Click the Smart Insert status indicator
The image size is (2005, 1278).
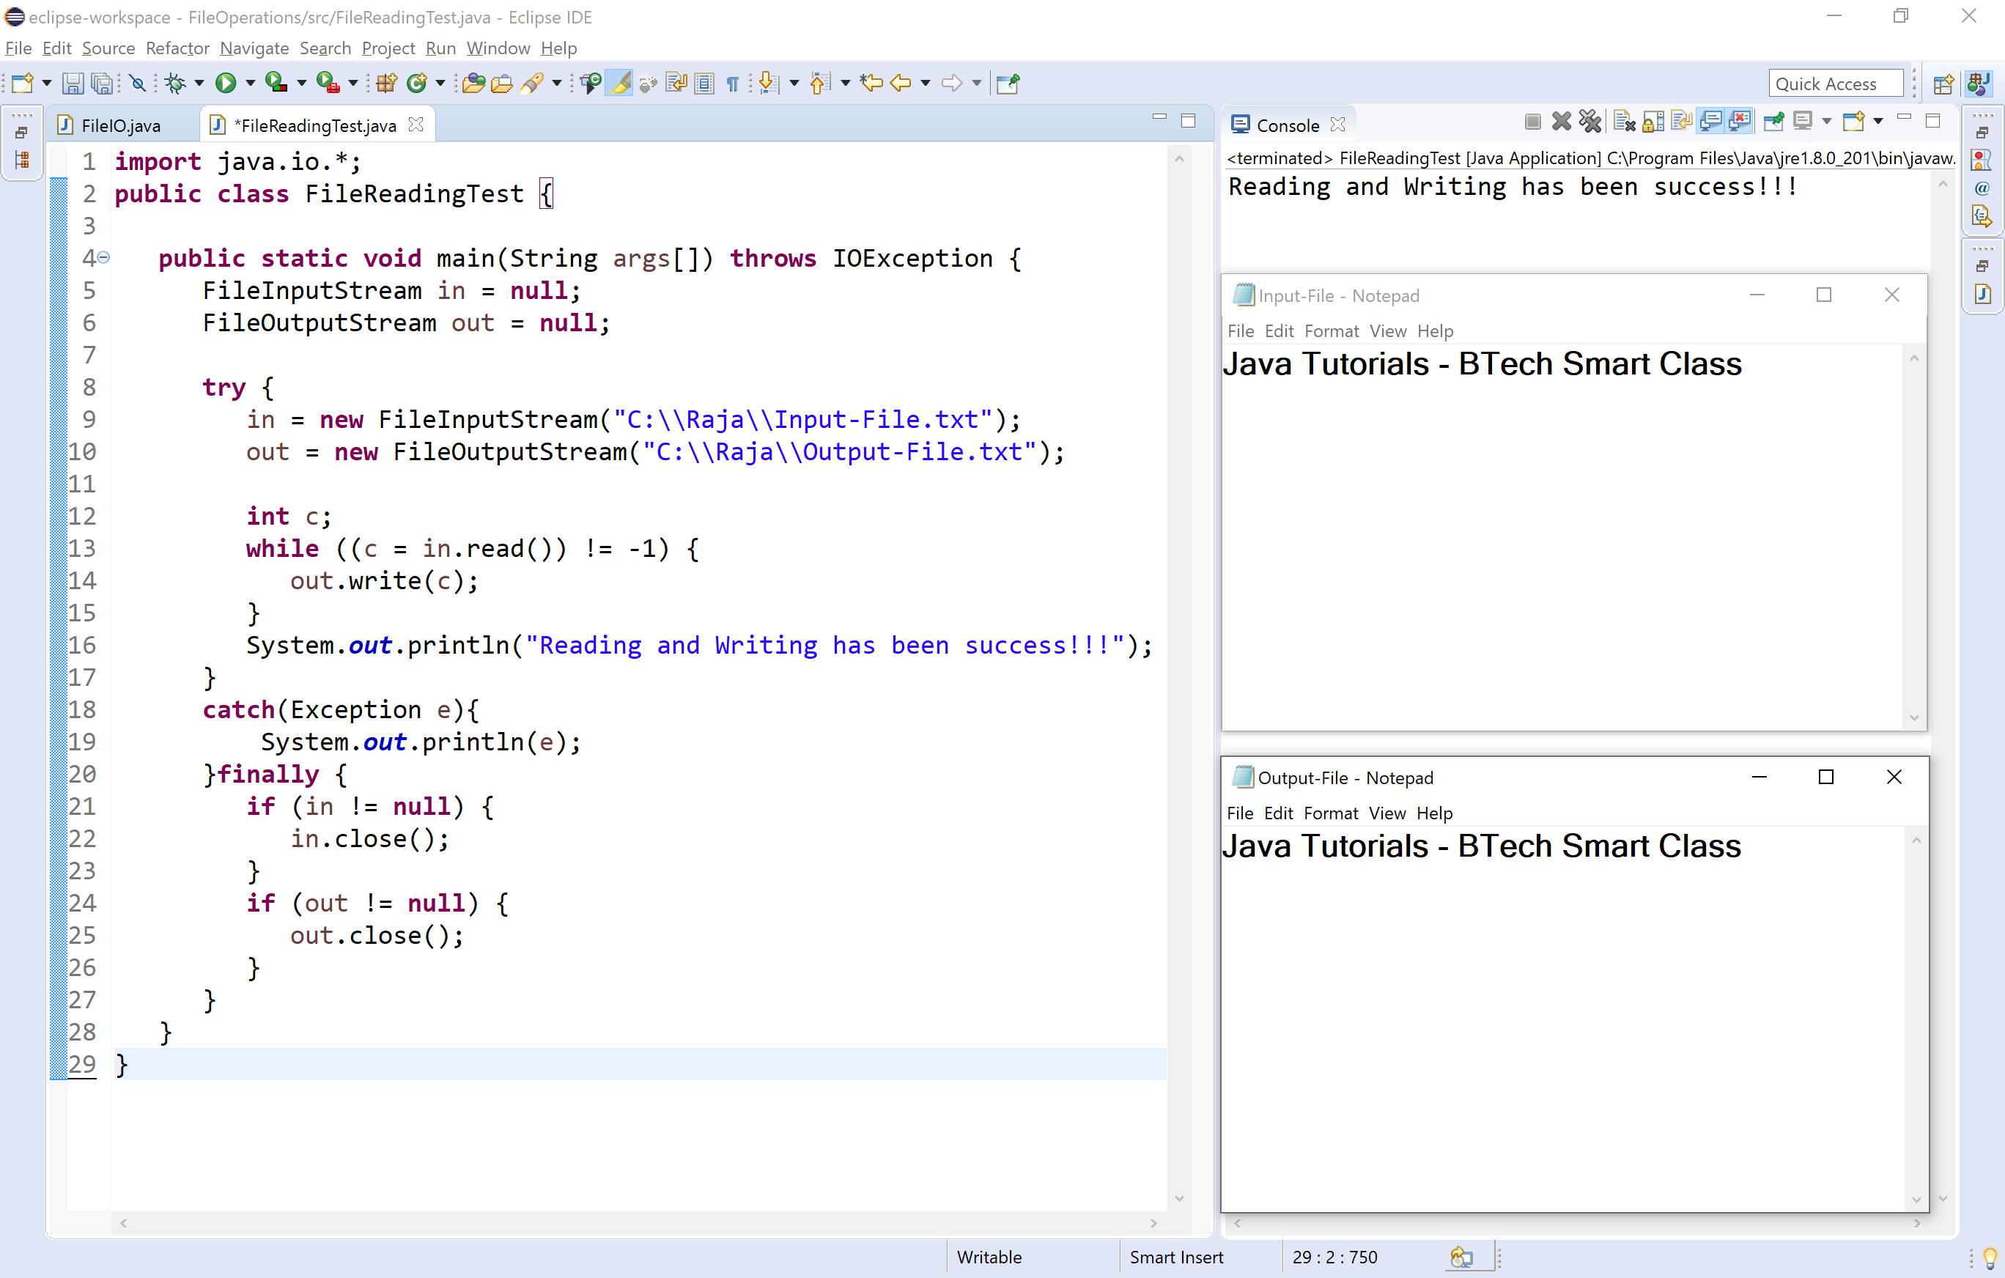point(1175,1256)
